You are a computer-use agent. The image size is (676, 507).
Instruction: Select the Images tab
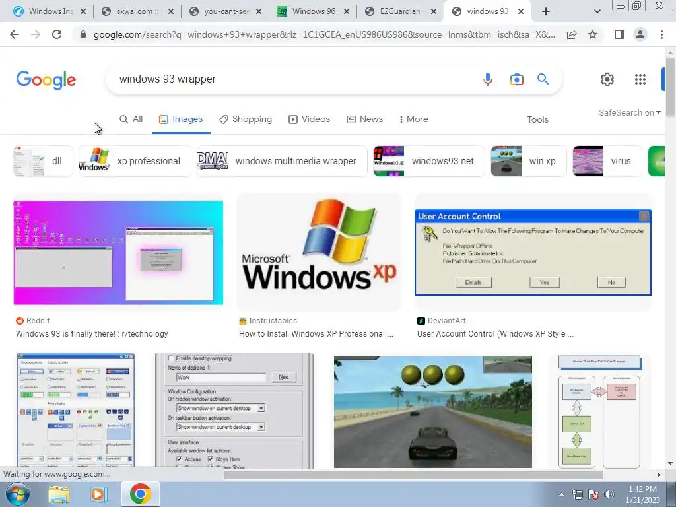pyautogui.click(x=181, y=119)
